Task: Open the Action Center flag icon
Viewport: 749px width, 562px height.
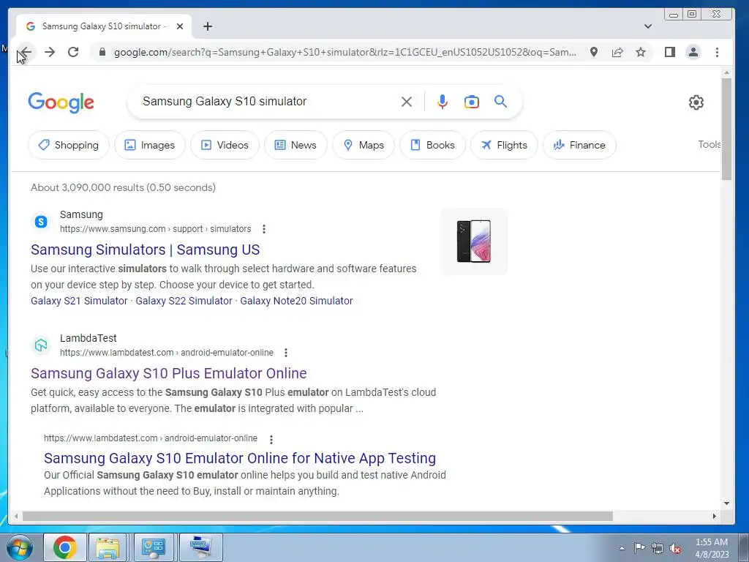Action: point(639,547)
